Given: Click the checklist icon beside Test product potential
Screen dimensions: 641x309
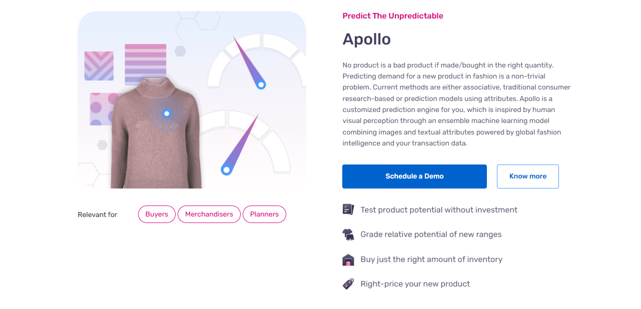Looking at the screenshot, I should click(348, 209).
